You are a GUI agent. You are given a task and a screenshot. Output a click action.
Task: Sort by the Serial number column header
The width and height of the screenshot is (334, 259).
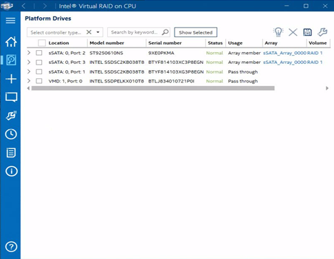tap(165, 43)
